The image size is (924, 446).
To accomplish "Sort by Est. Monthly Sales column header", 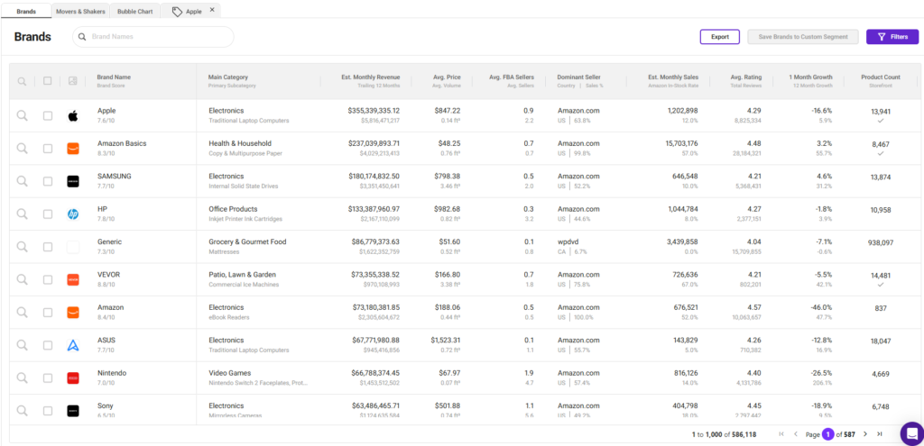I will pos(673,77).
